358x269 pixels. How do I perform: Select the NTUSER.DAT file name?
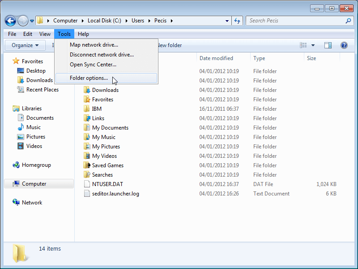[107, 184]
